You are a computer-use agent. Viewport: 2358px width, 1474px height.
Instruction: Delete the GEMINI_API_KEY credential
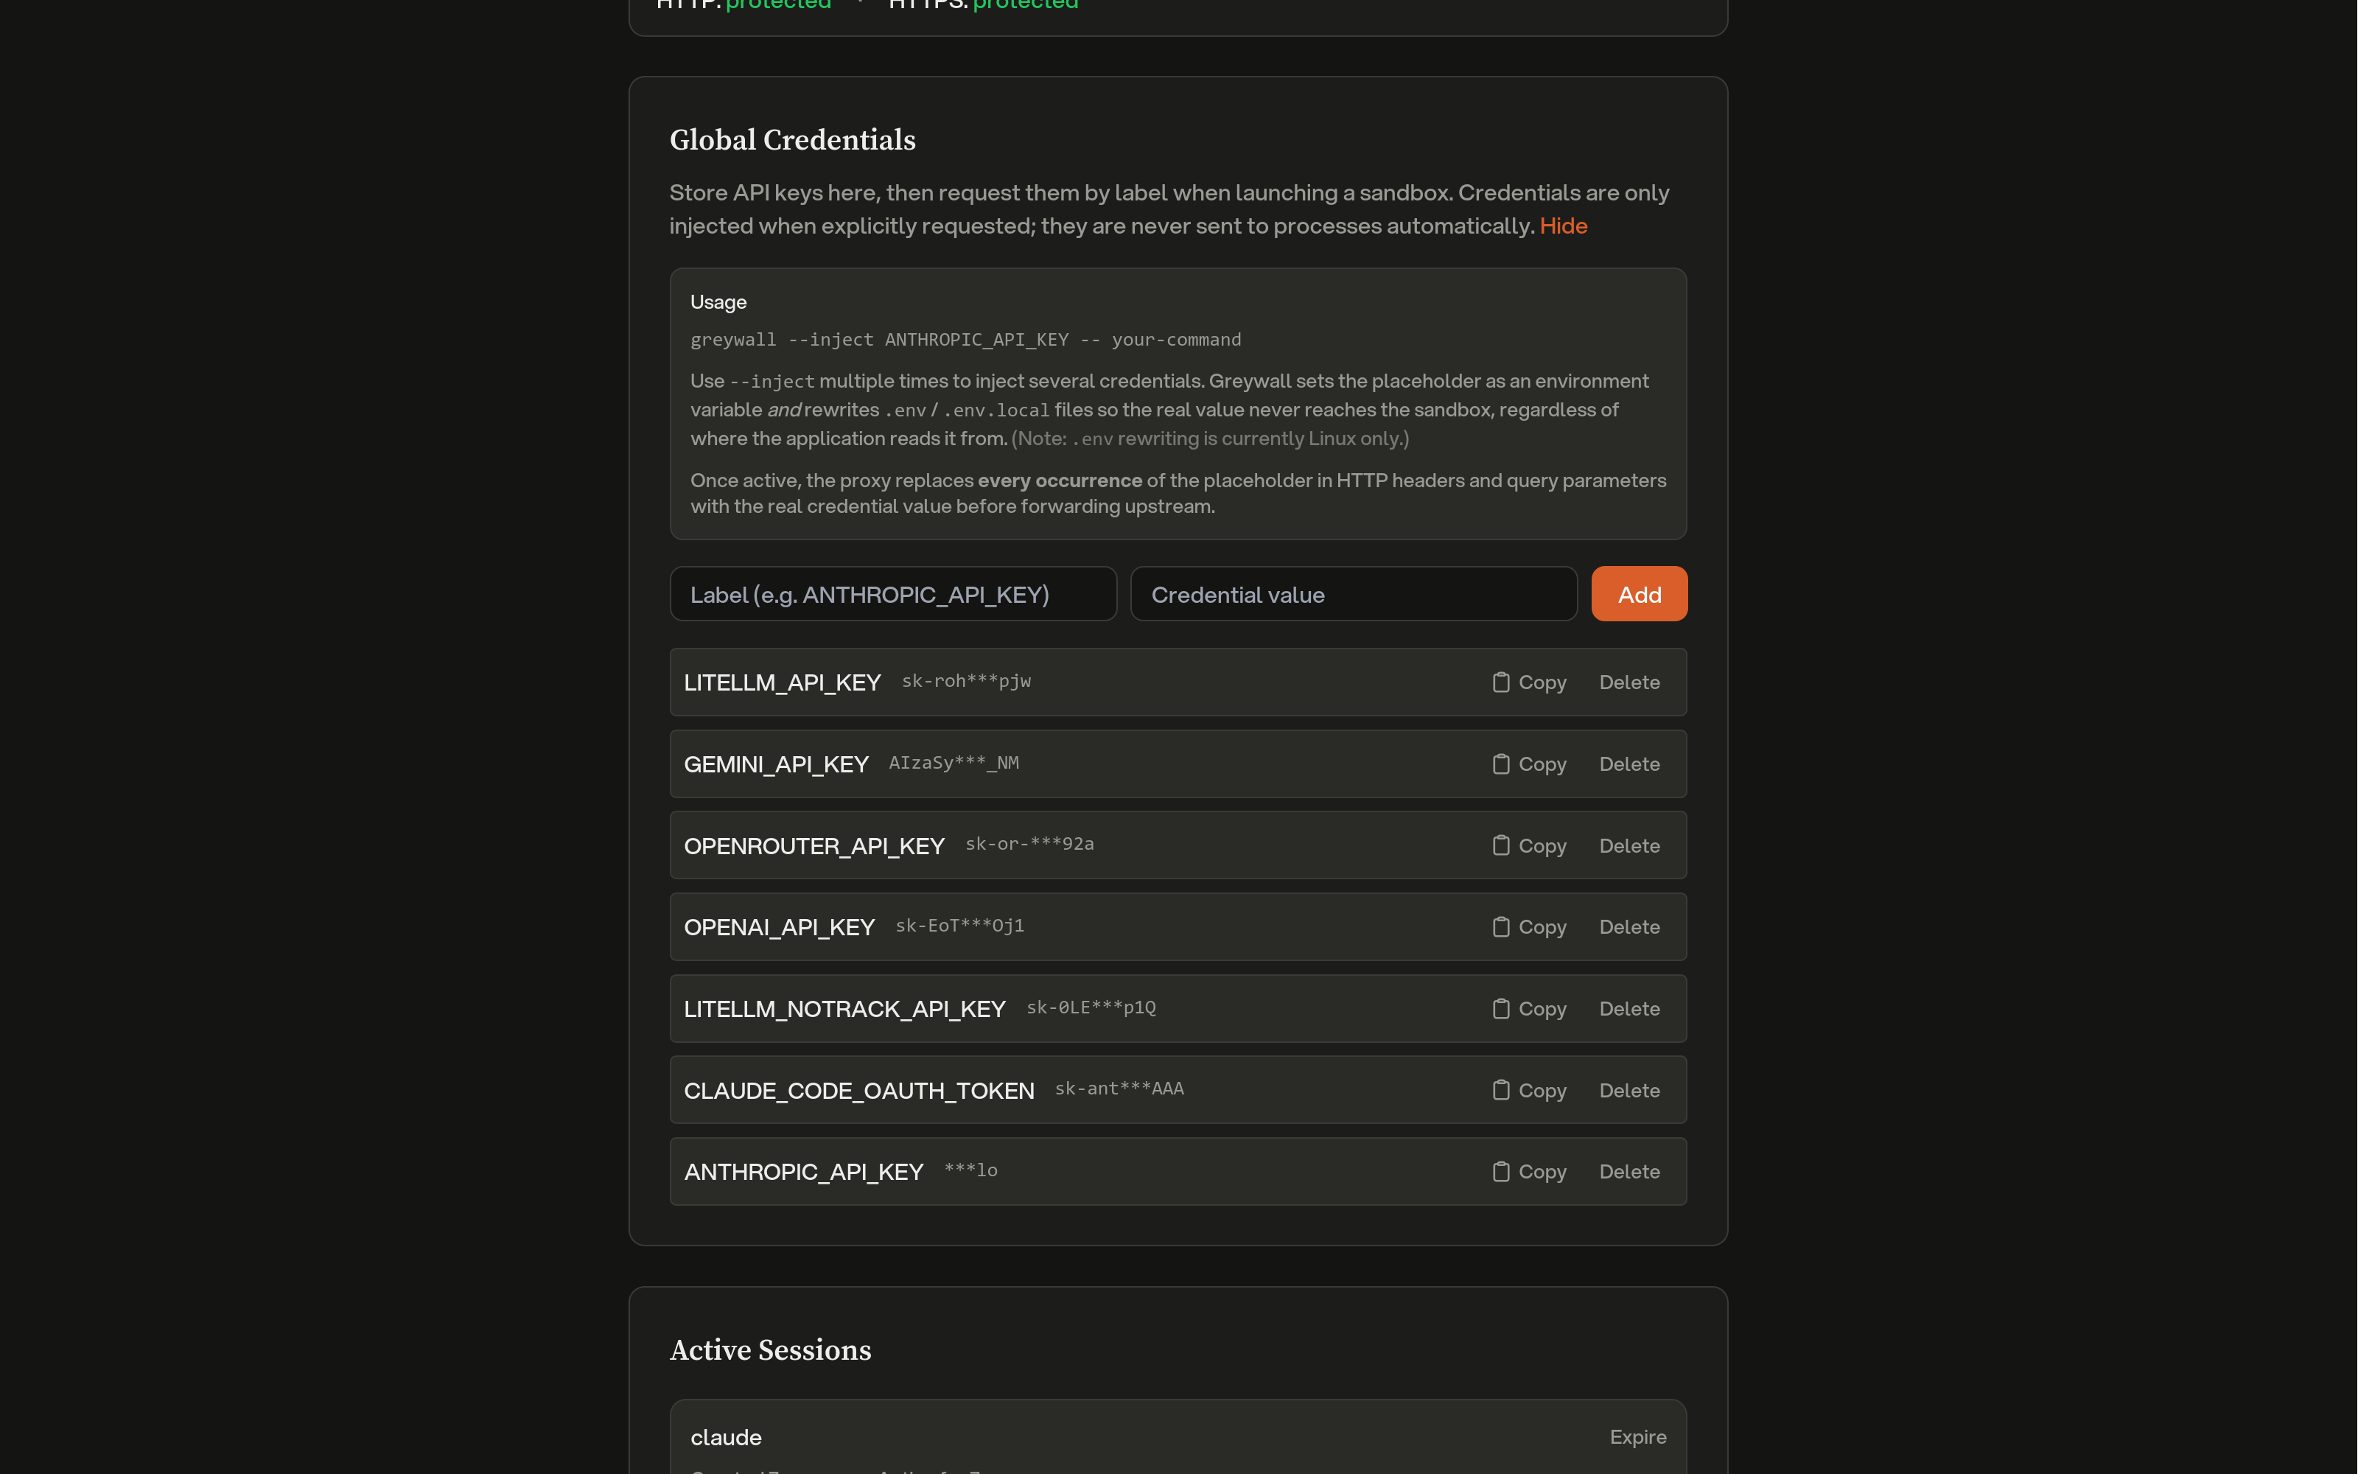point(1629,764)
